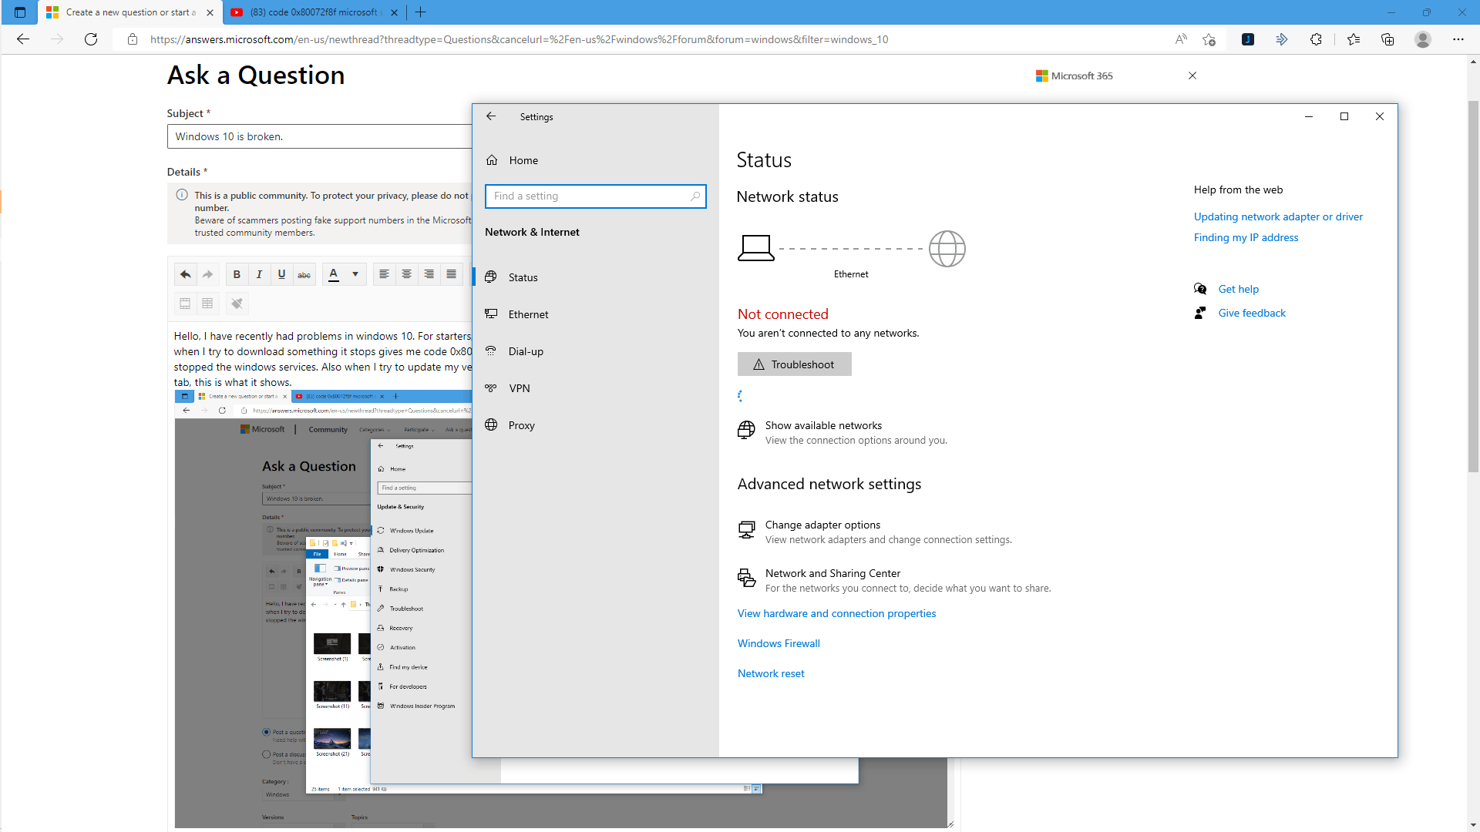Click the back arrow in the Settings window
This screenshot has width=1480, height=832.
pyautogui.click(x=491, y=116)
